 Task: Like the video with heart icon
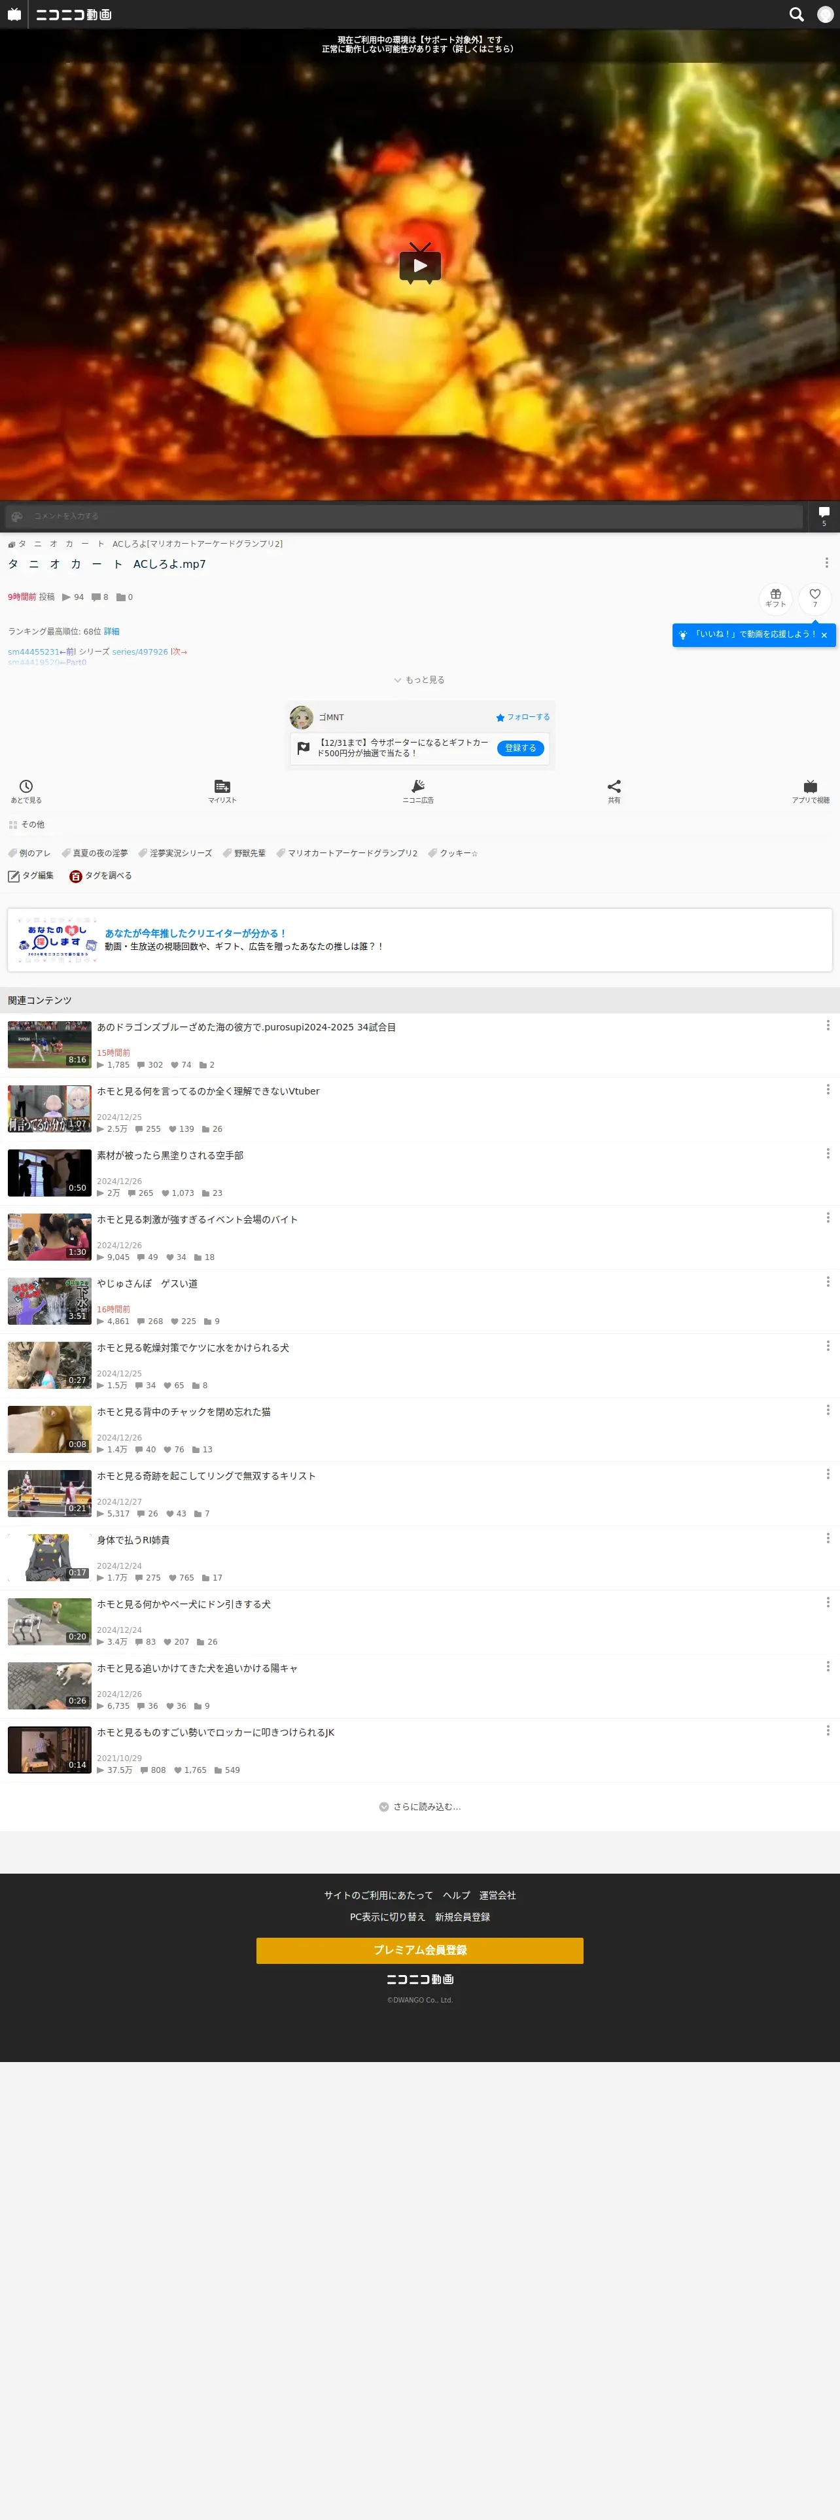pos(814,598)
